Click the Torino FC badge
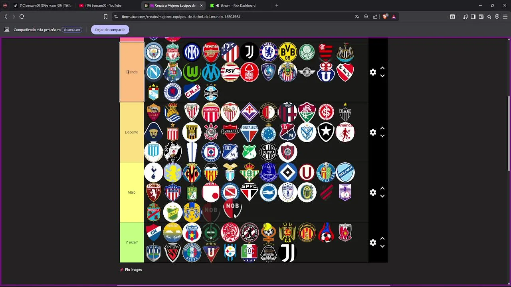This screenshot has width=511, height=287. point(154,193)
